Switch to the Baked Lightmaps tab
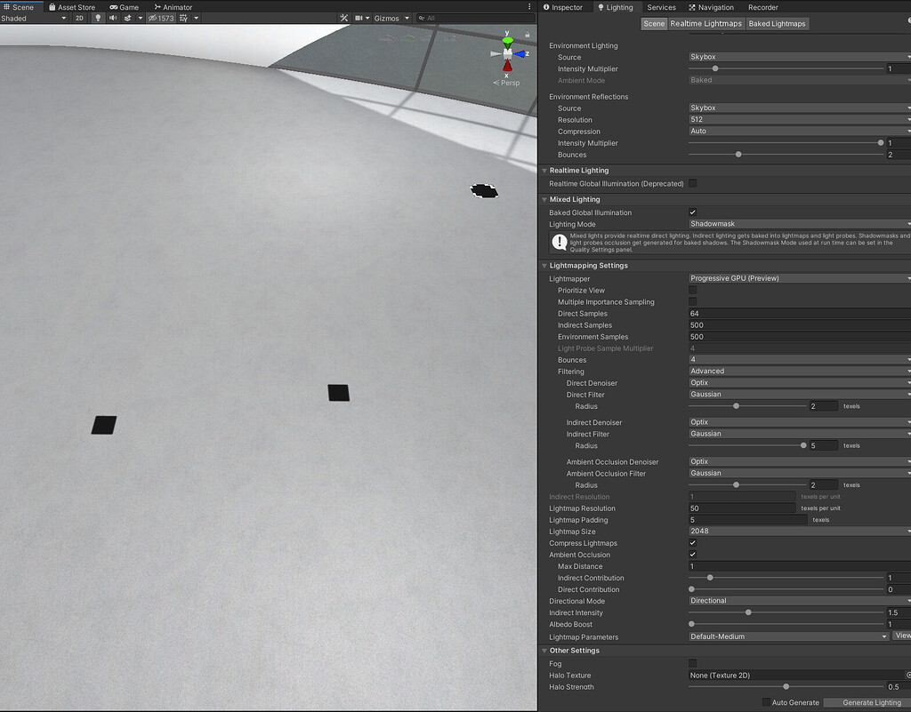The width and height of the screenshot is (911, 712). (x=779, y=23)
